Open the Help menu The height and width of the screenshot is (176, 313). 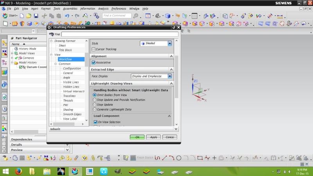click(x=145, y=9)
